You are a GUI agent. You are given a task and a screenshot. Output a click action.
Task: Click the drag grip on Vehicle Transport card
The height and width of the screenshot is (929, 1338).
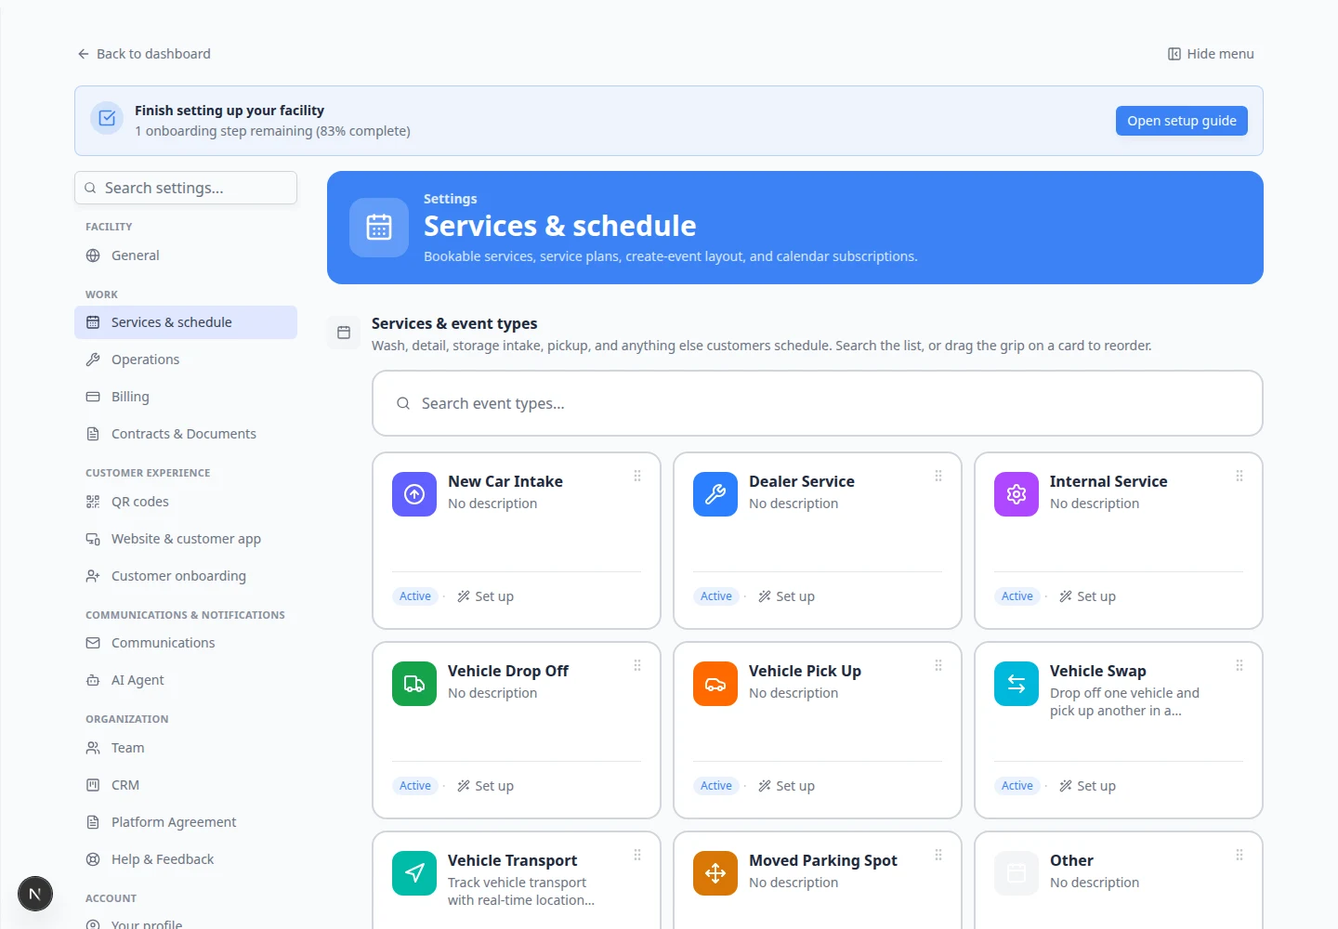pos(637,855)
